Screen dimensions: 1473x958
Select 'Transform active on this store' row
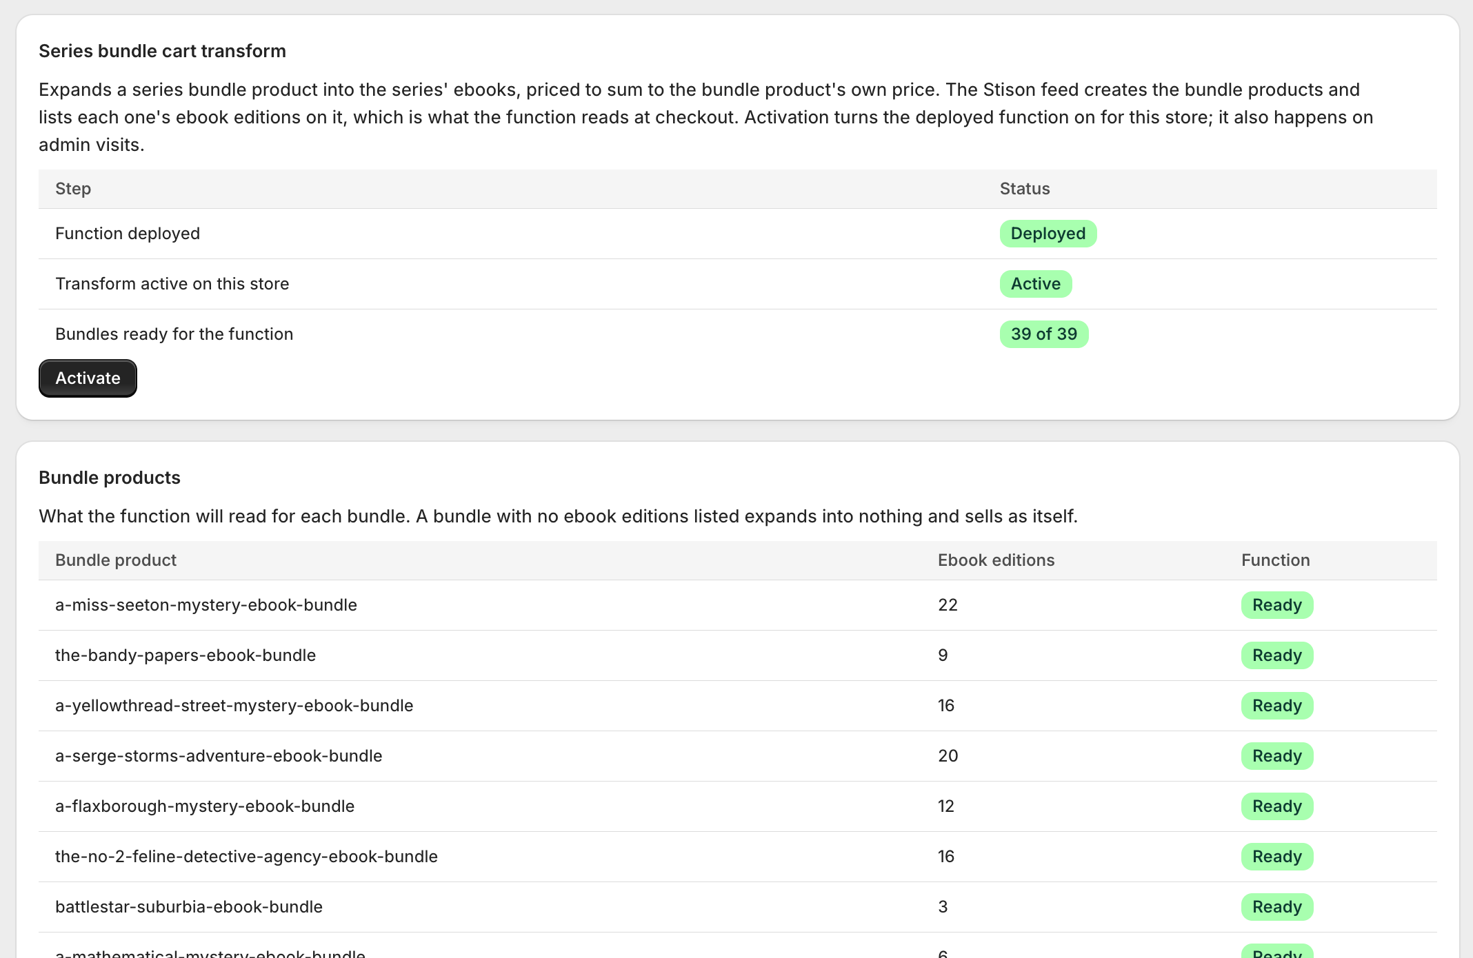coord(738,284)
